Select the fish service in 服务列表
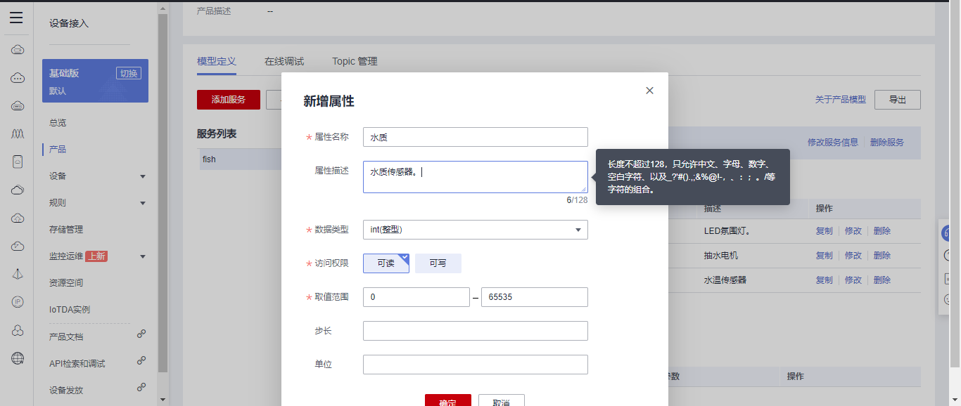 (241, 159)
